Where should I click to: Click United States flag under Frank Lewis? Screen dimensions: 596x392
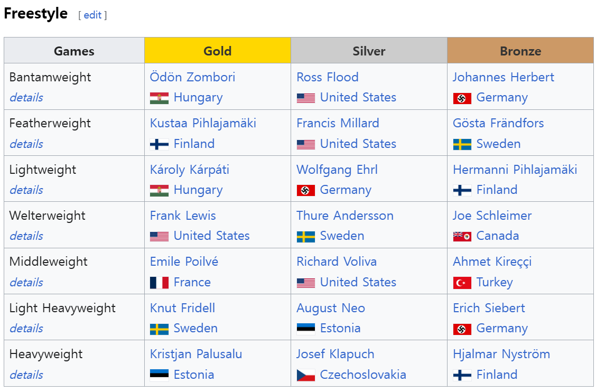click(x=159, y=237)
